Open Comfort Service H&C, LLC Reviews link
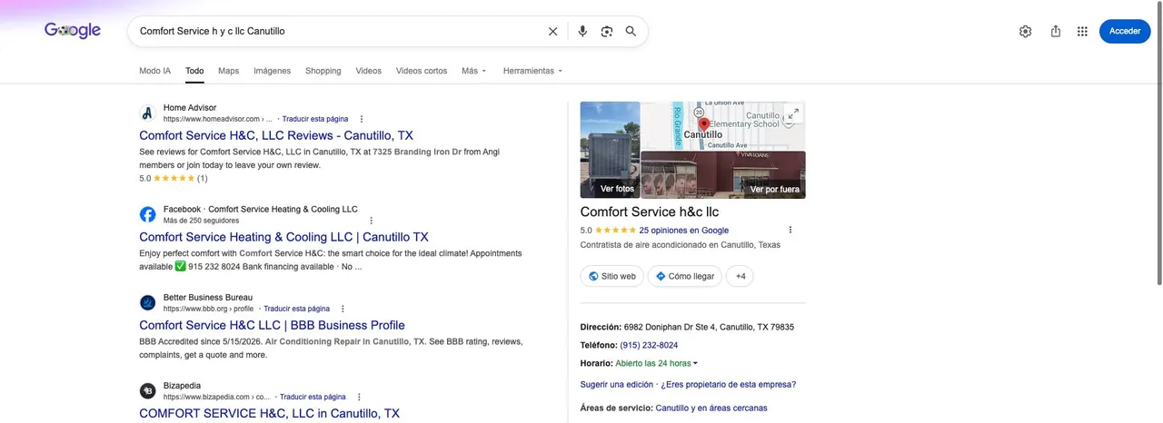 275,135
